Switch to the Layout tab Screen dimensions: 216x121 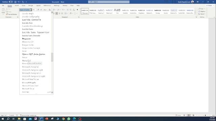[38, 5]
